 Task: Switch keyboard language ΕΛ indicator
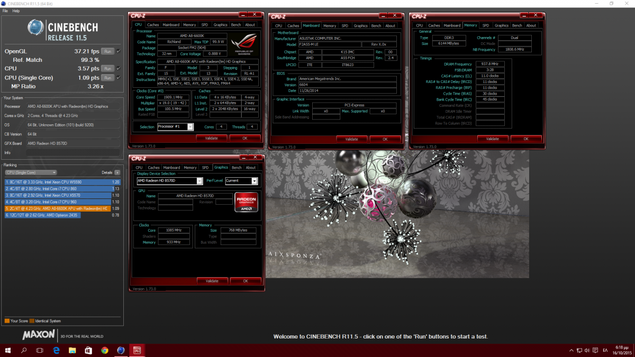click(605, 351)
